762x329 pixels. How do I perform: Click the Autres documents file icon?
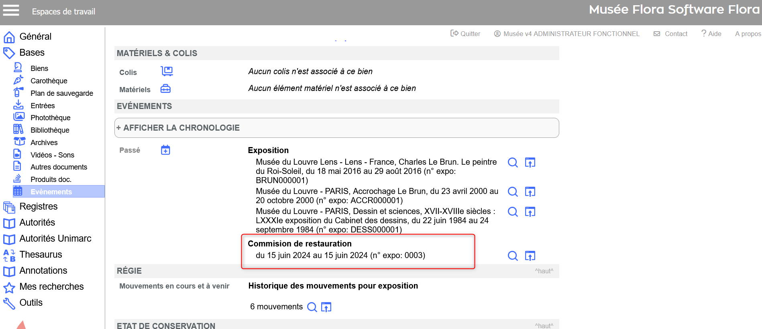pyautogui.click(x=17, y=166)
